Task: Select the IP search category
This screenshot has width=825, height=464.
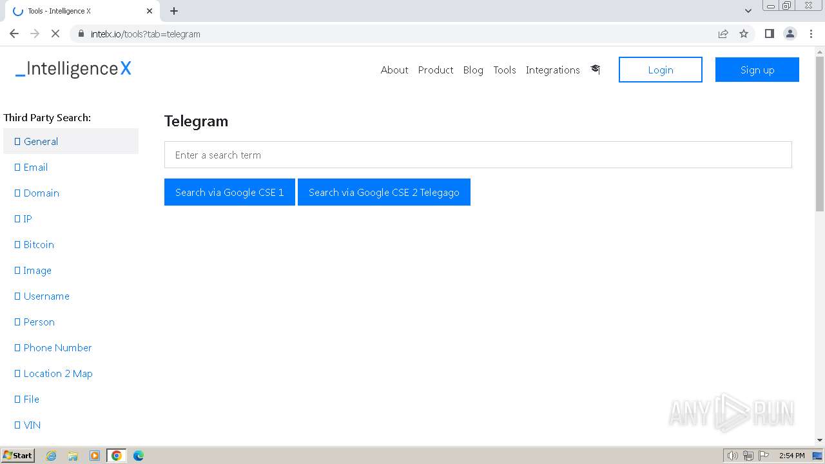Action: 71,218
